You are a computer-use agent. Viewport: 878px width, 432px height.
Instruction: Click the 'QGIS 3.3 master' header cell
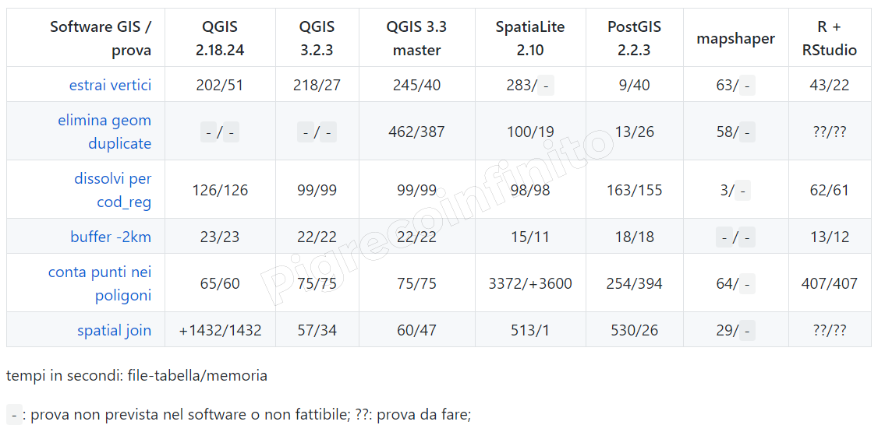point(416,38)
